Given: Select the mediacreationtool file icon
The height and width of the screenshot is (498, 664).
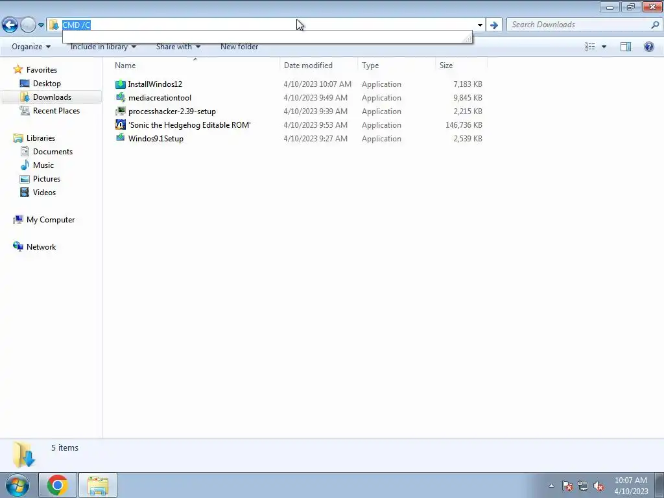Looking at the screenshot, I should pos(120,97).
